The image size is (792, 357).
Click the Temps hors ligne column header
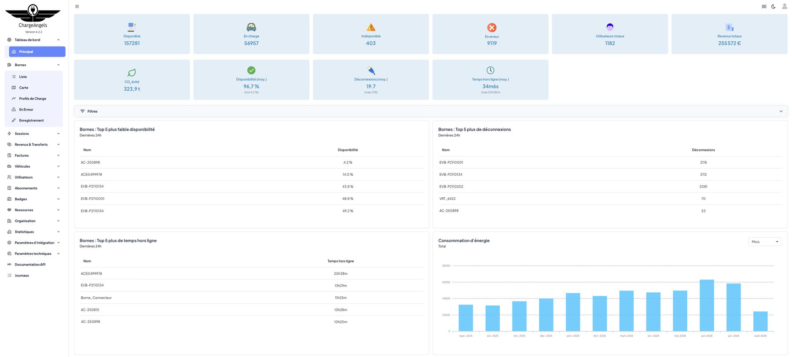[x=341, y=261]
